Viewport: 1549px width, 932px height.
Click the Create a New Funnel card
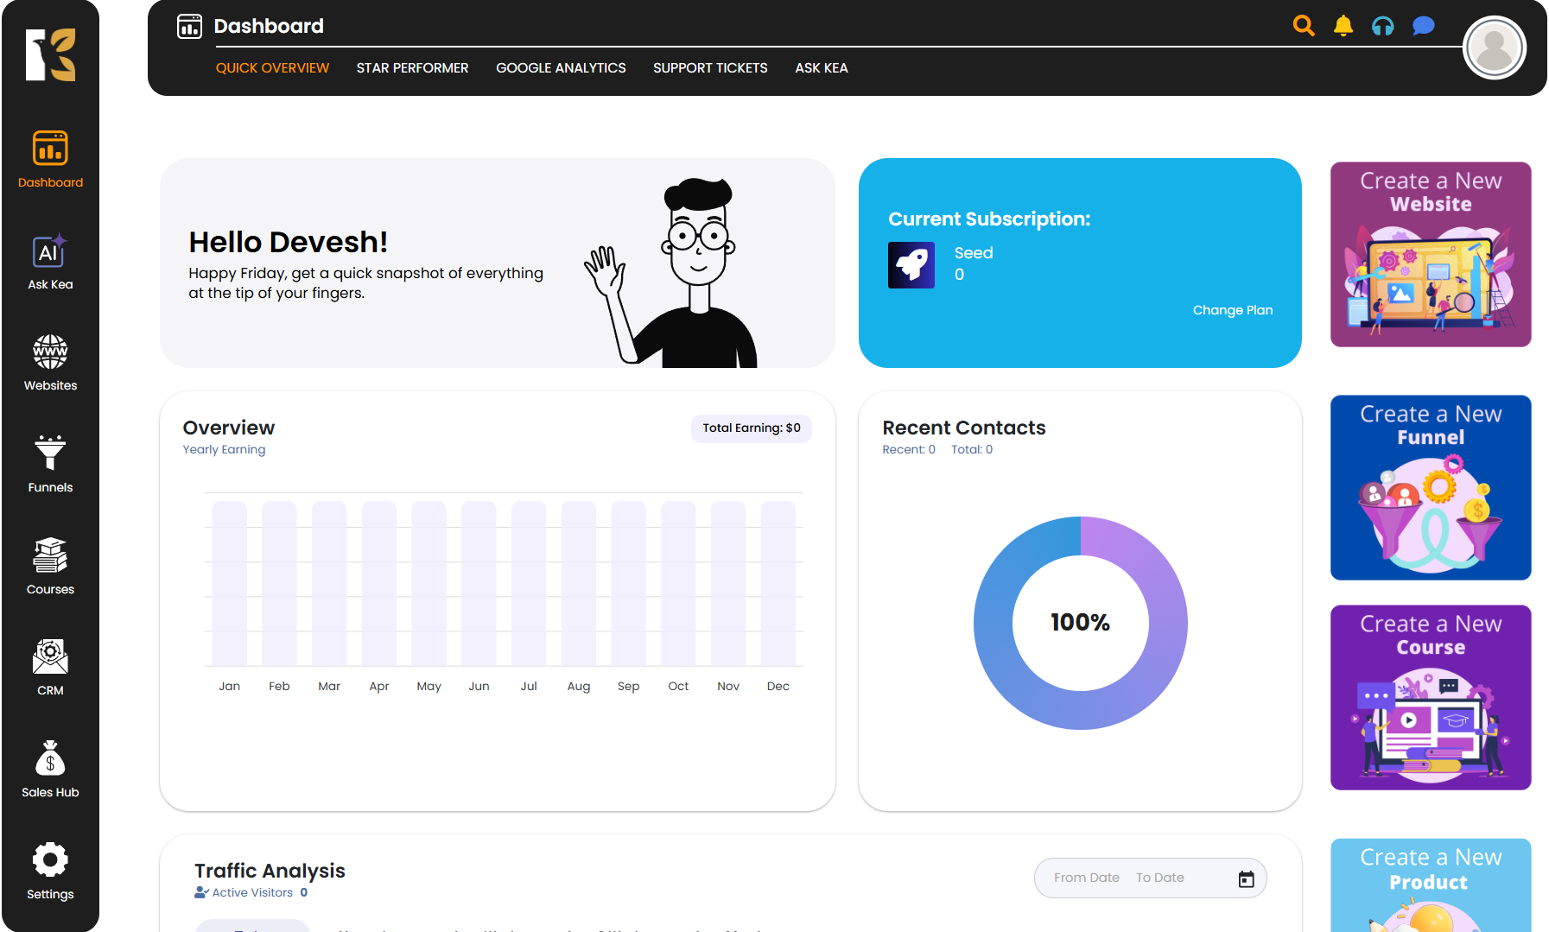pos(1431,488)
